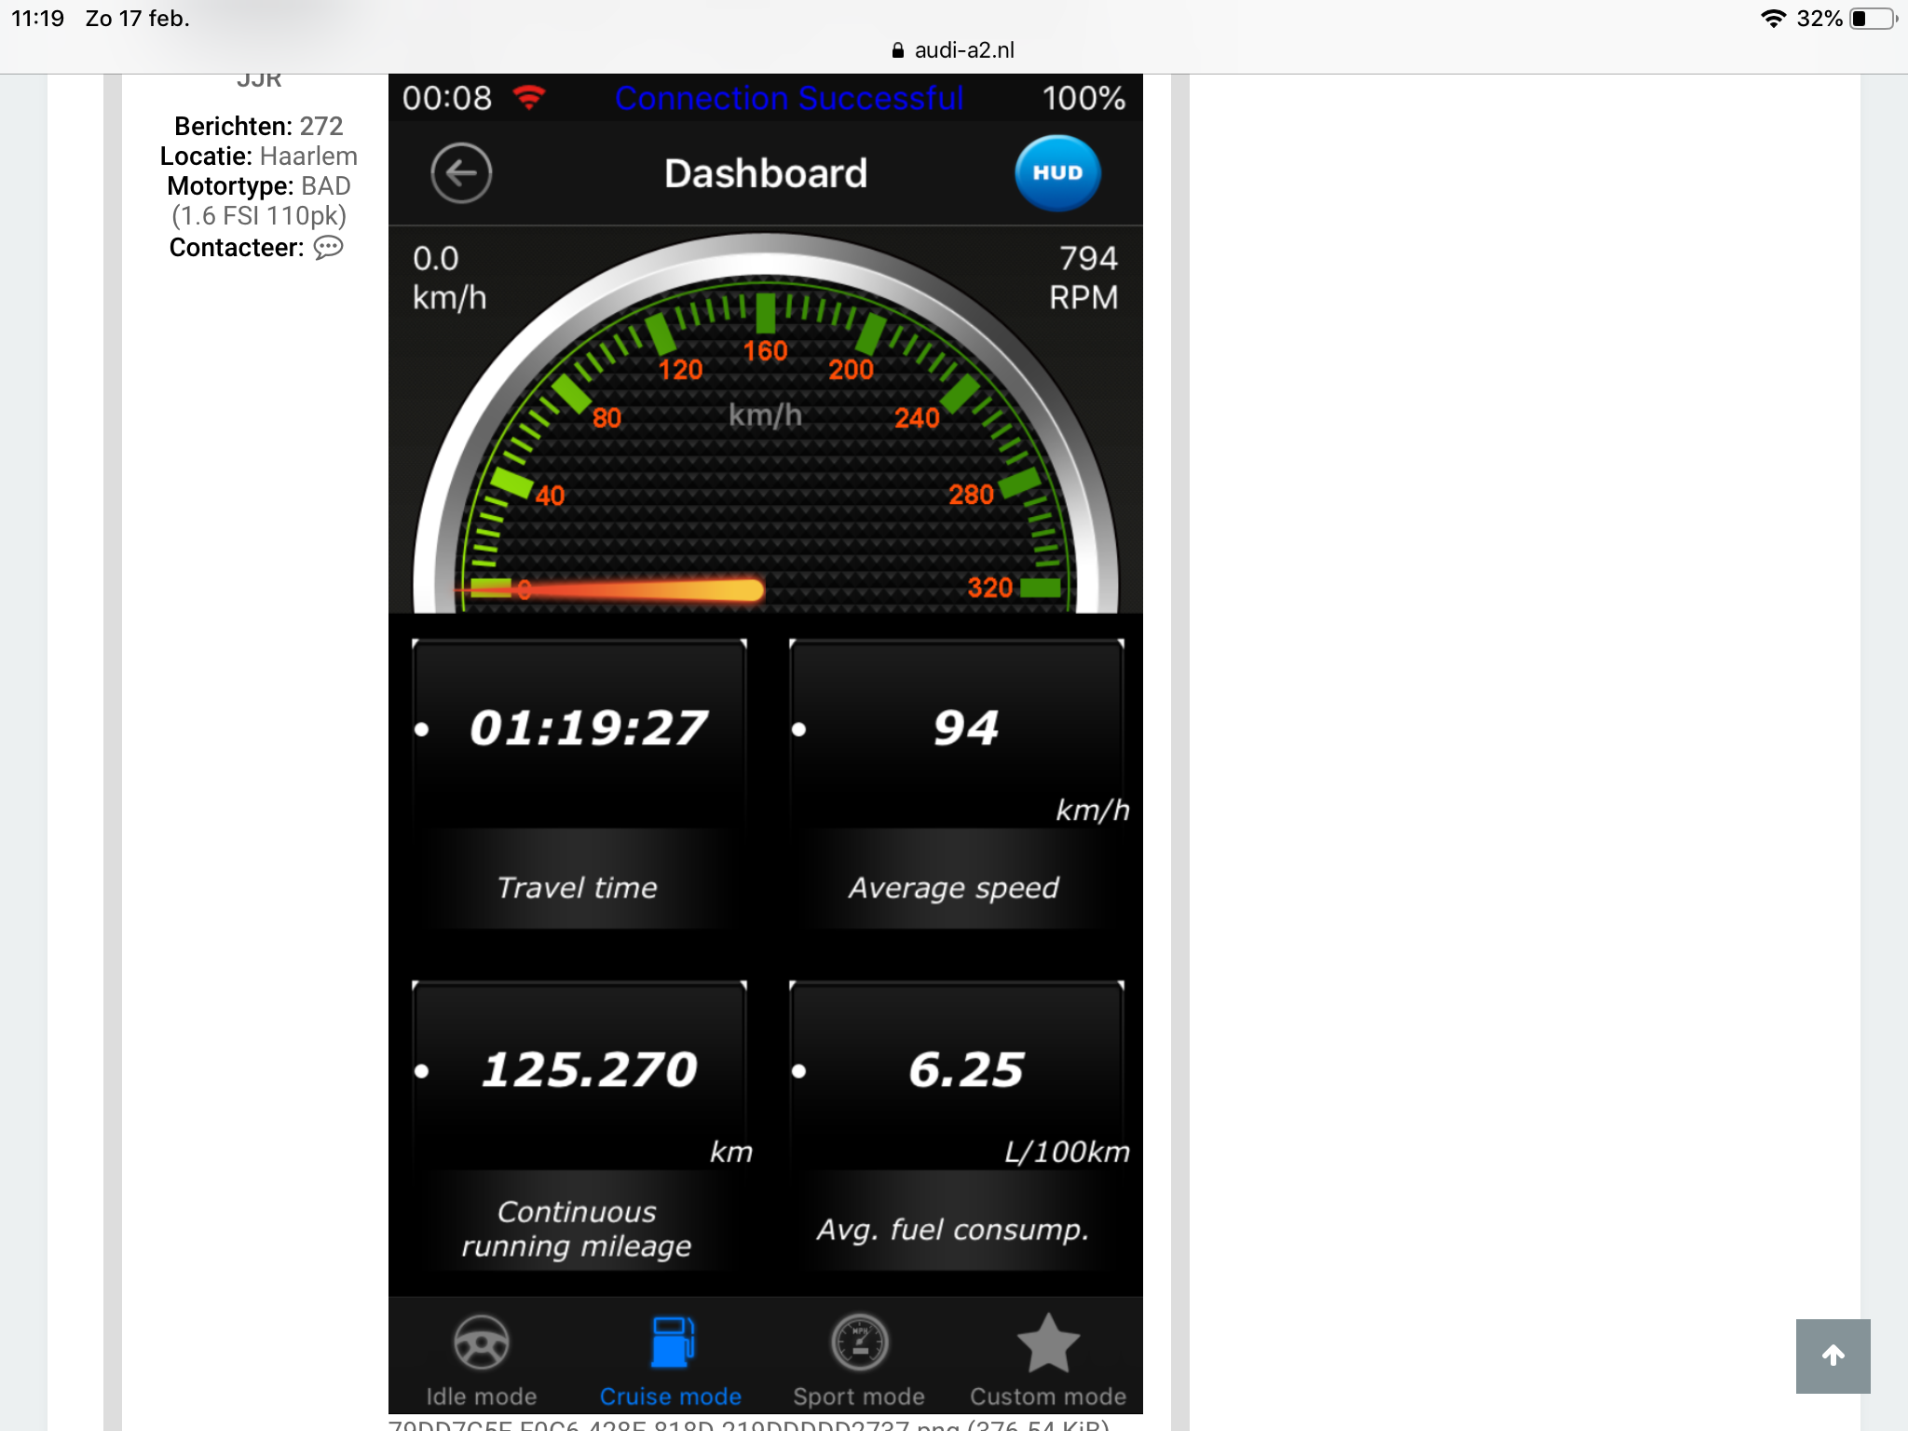
Task: Tap the 794 RPM readout
Action: pyautogui.click(x=1083, y=278)
